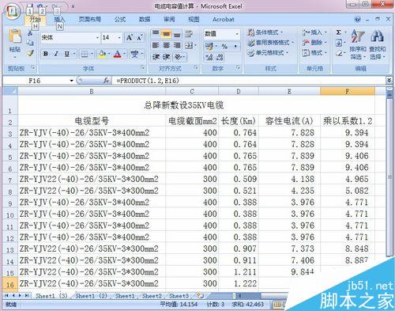Viewport: 395px width, 311px height.
Task: Open the fill color dropdown arrow
Action: 109,54
